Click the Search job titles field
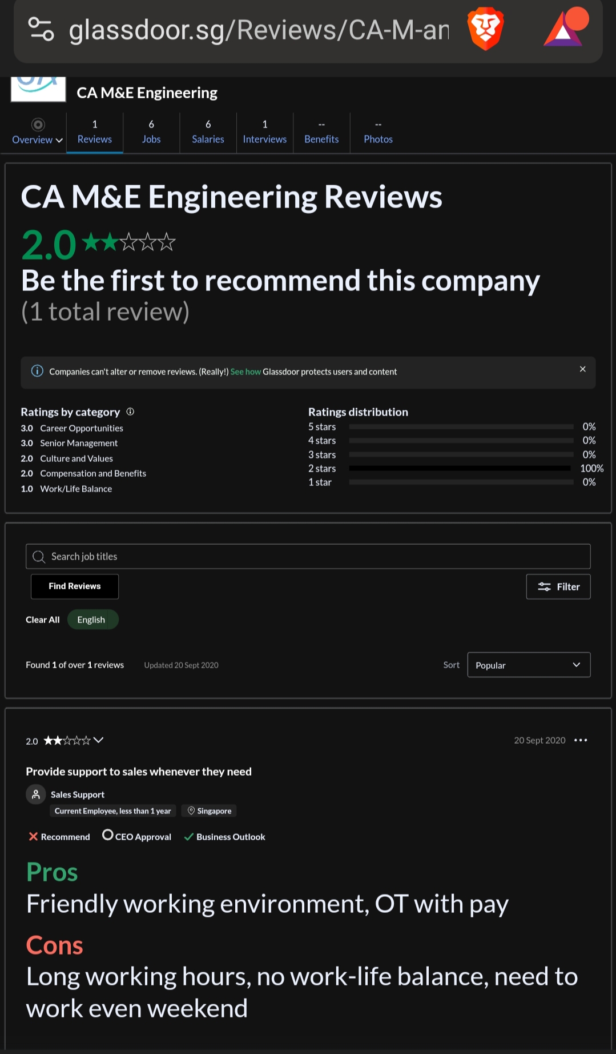616x1054 pixels. 308,556
